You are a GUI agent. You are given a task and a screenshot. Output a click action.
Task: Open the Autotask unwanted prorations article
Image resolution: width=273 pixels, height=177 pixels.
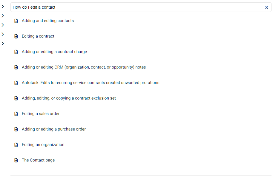[91, 83]
